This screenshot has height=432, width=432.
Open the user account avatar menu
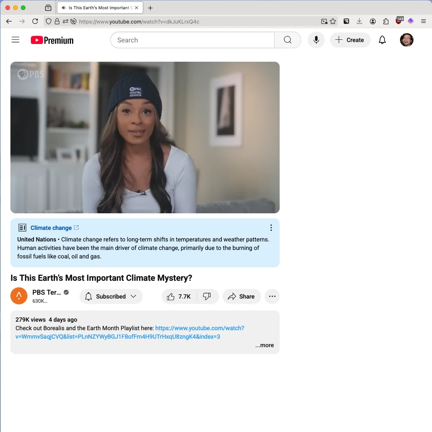pos(407,40)
